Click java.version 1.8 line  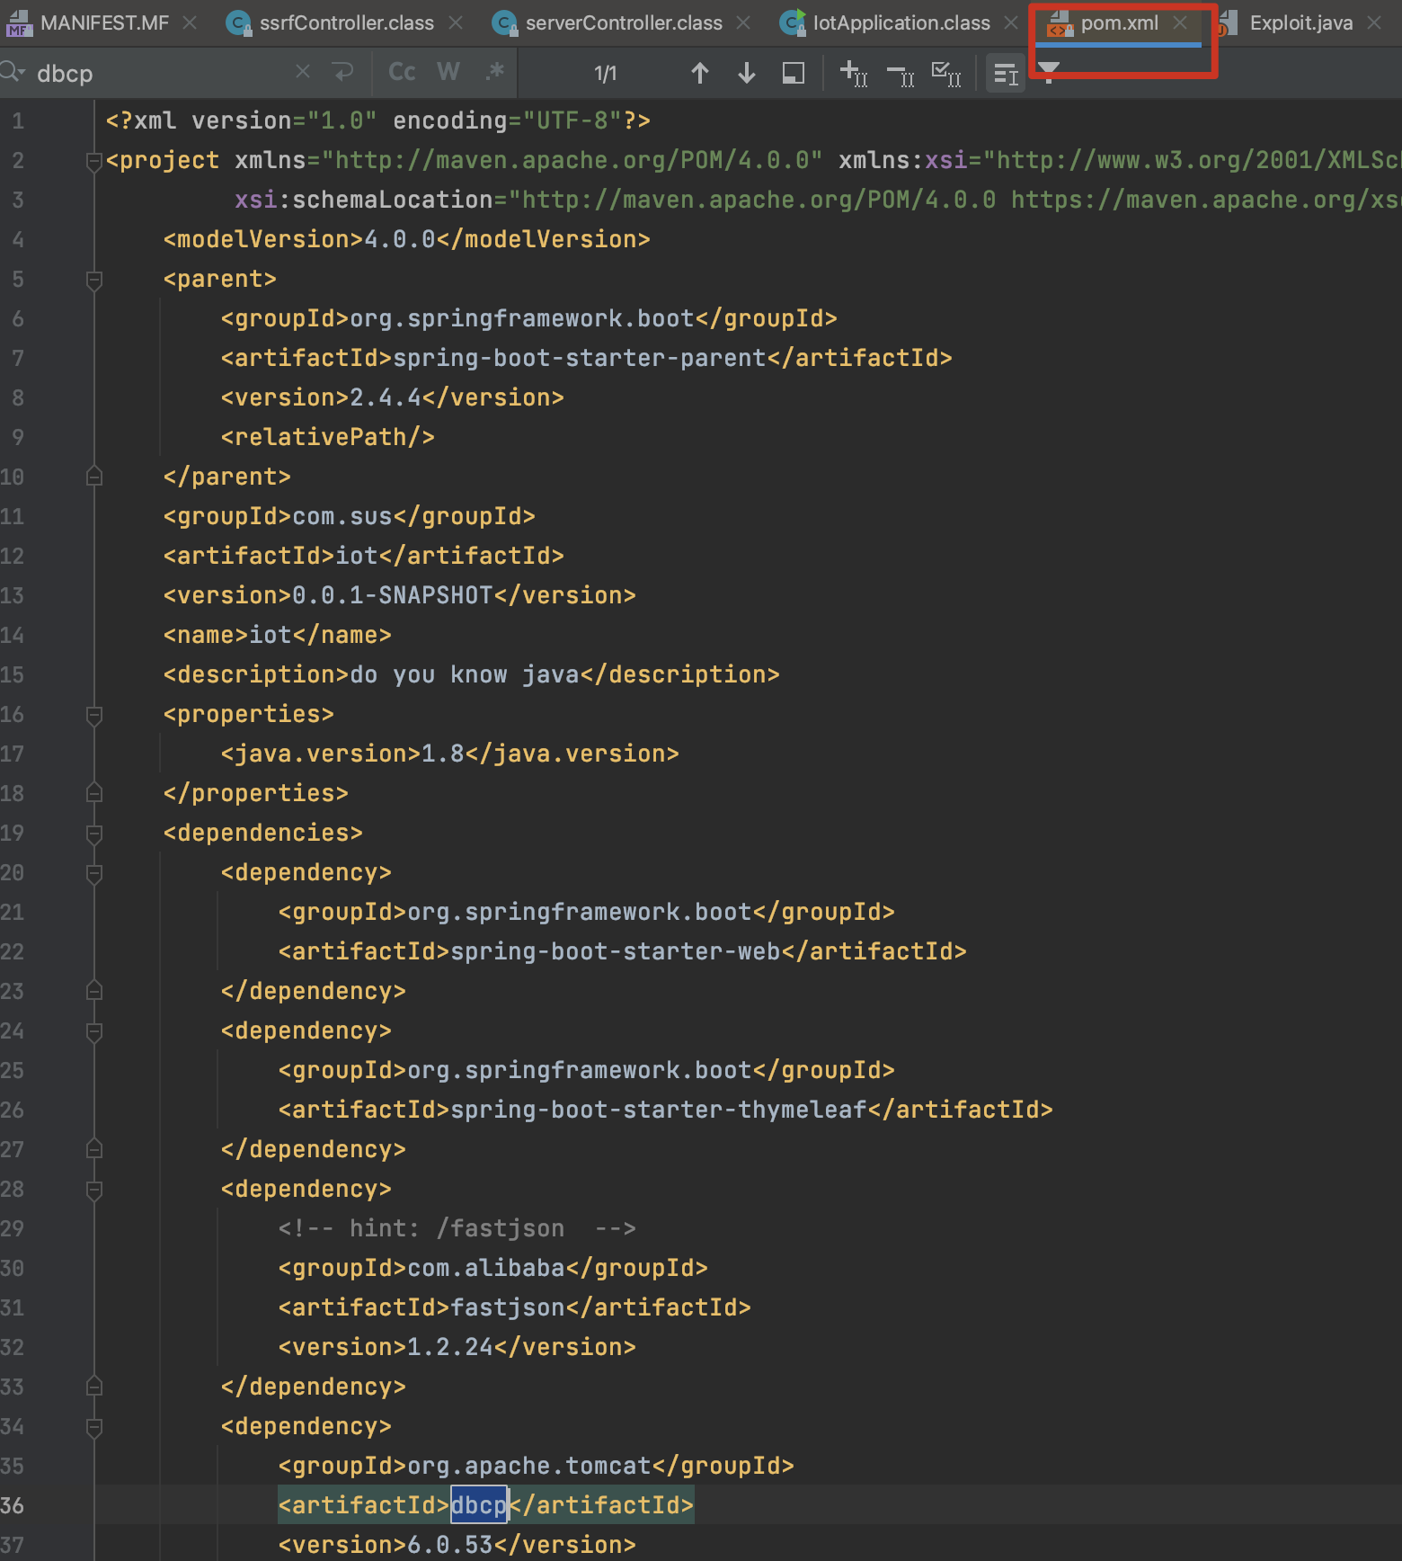[x=449, y=754]
